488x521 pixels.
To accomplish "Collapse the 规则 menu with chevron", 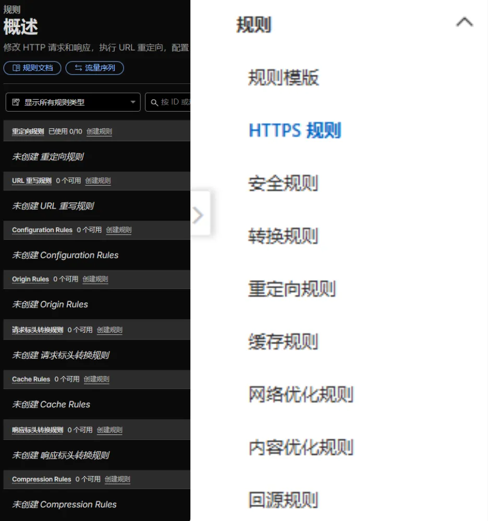I will coord(464,22).
